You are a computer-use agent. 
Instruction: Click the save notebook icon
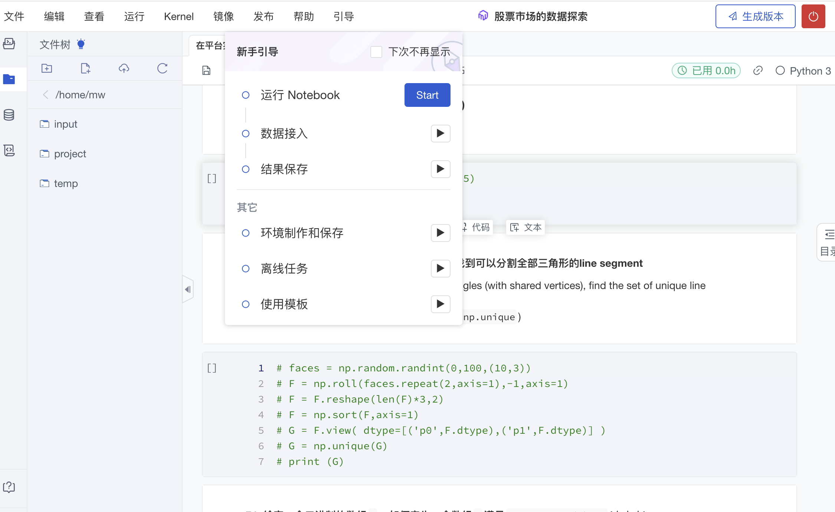coord(206,70)
